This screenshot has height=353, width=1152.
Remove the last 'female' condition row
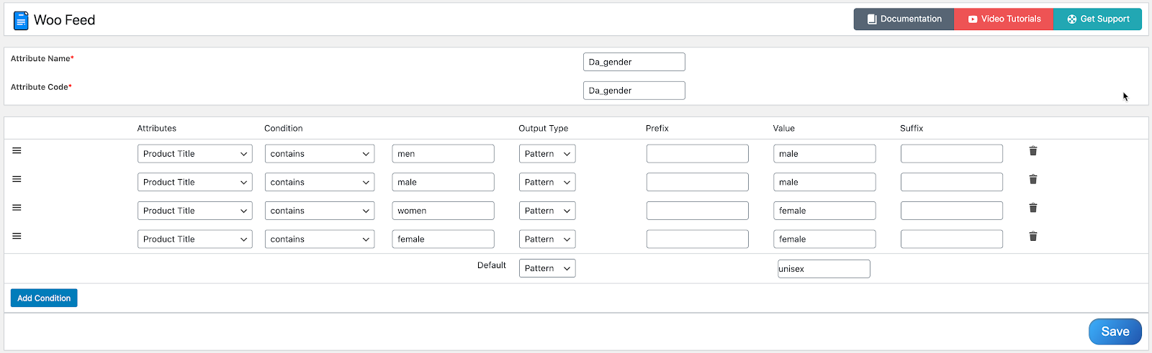(1032, 237)
